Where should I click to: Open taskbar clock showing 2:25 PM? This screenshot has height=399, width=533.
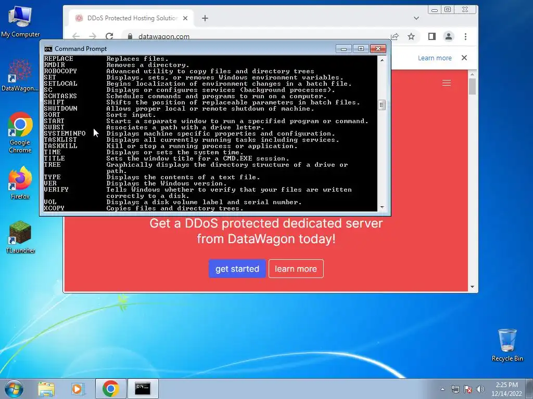pos(506,389)
